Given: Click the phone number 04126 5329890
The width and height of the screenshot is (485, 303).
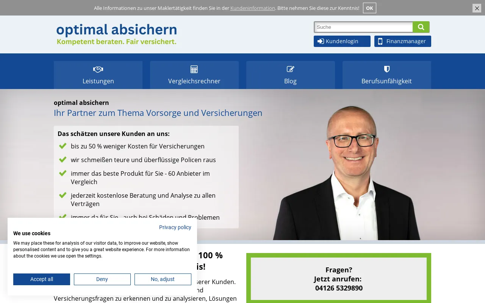Looking at the screenshot, I should pyautogui.click(x=339, y=288).
